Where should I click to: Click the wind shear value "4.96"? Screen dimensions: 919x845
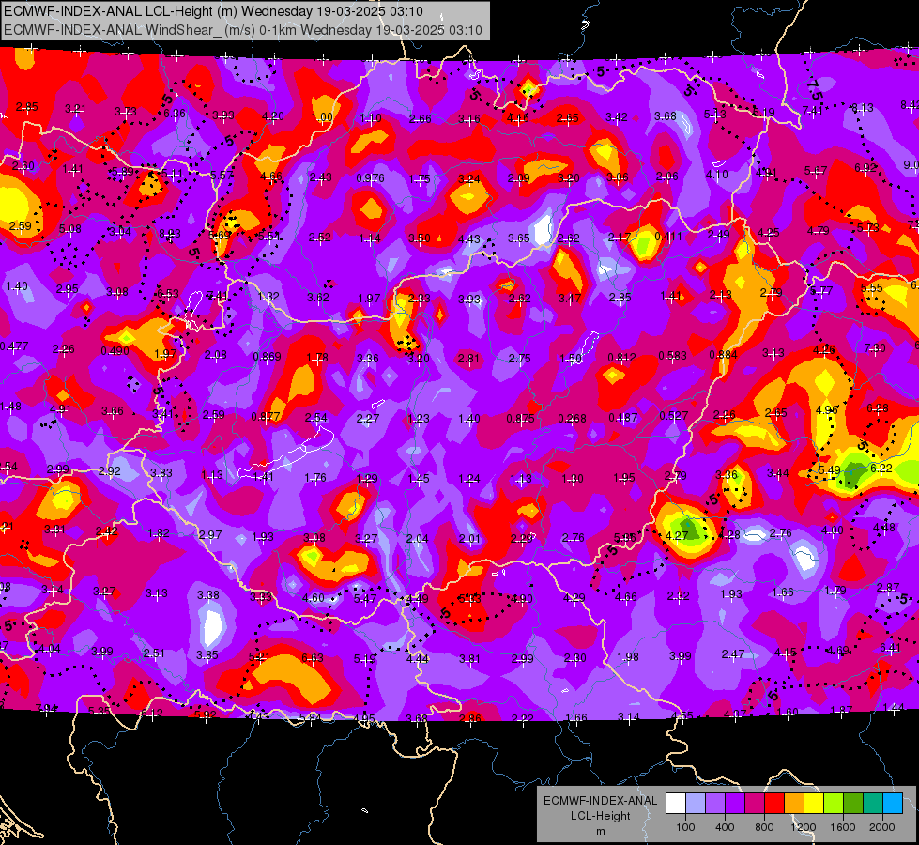(x=826, y=409)
